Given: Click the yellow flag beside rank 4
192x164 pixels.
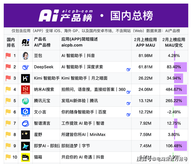Looking at the screenshot, I should (8, 90).
